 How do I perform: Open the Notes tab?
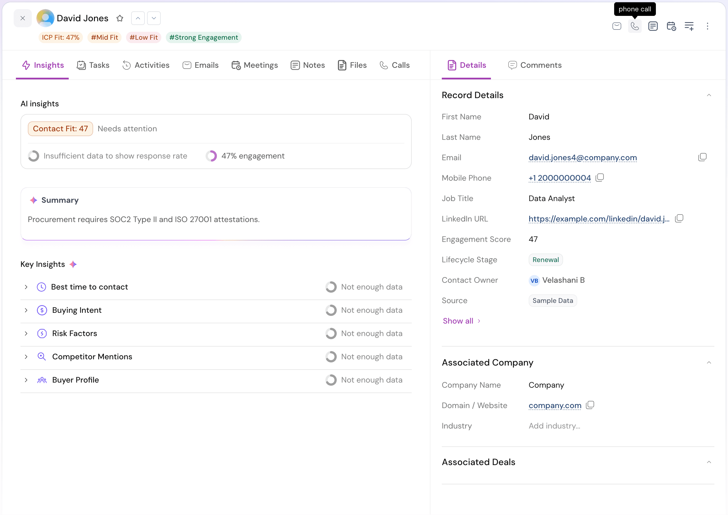pyautogui.click(x=308, y=65)
